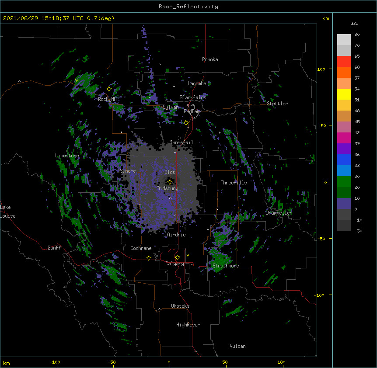The height and width of the screenshot is (368, 377).
Task: Pick the slate-purple 0-10 dBZ legend swatch
Action: pyautogui.click(x=344, y=204)
